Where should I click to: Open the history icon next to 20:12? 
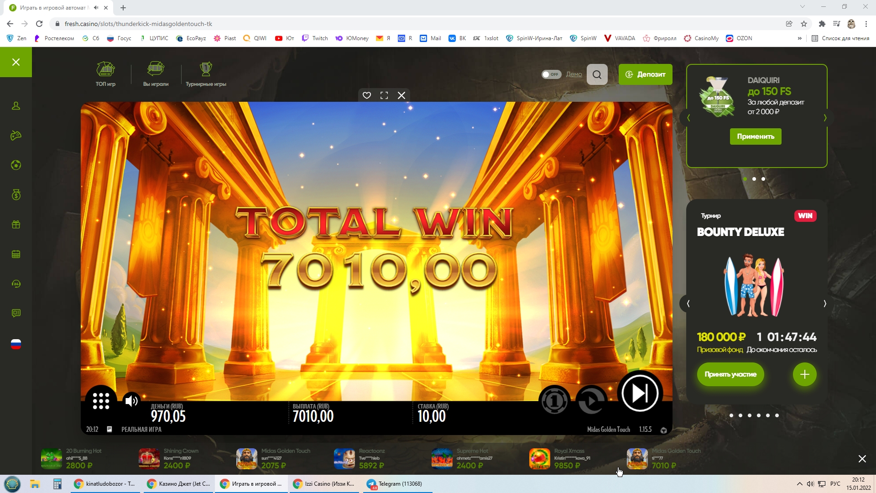(x=109, y=429)
